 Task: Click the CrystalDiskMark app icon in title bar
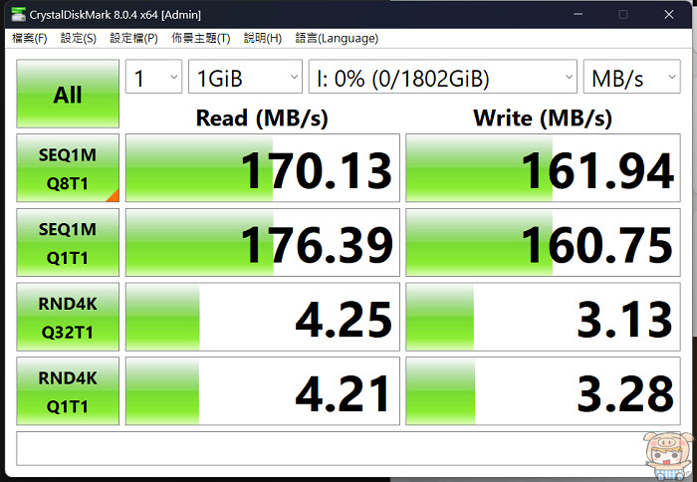tap(18, 14)
